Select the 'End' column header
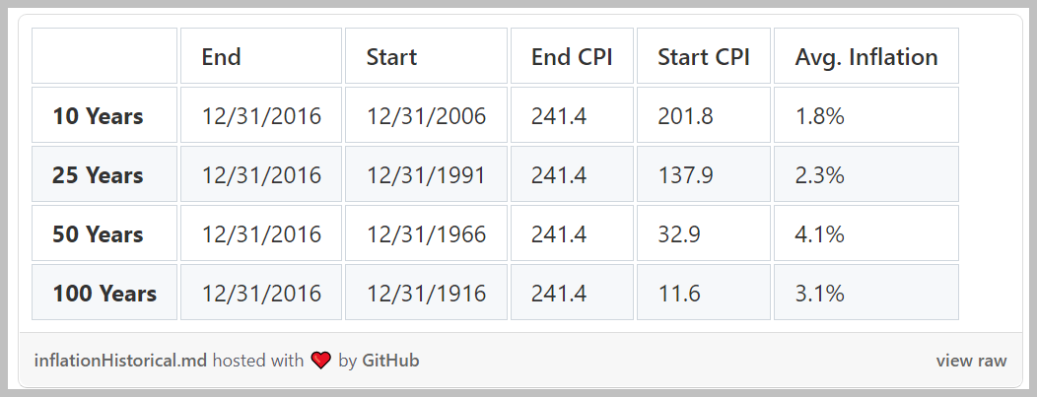This screenshot has height=397, width=1037. [221, 57]
